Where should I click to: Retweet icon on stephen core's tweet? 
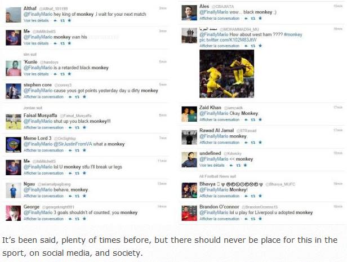[77, 96]
